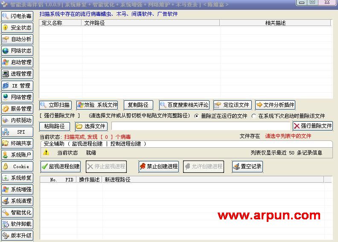The image size is (338, 242).
Task: Open IE 管理 from the sidebar
Action: 17,86
